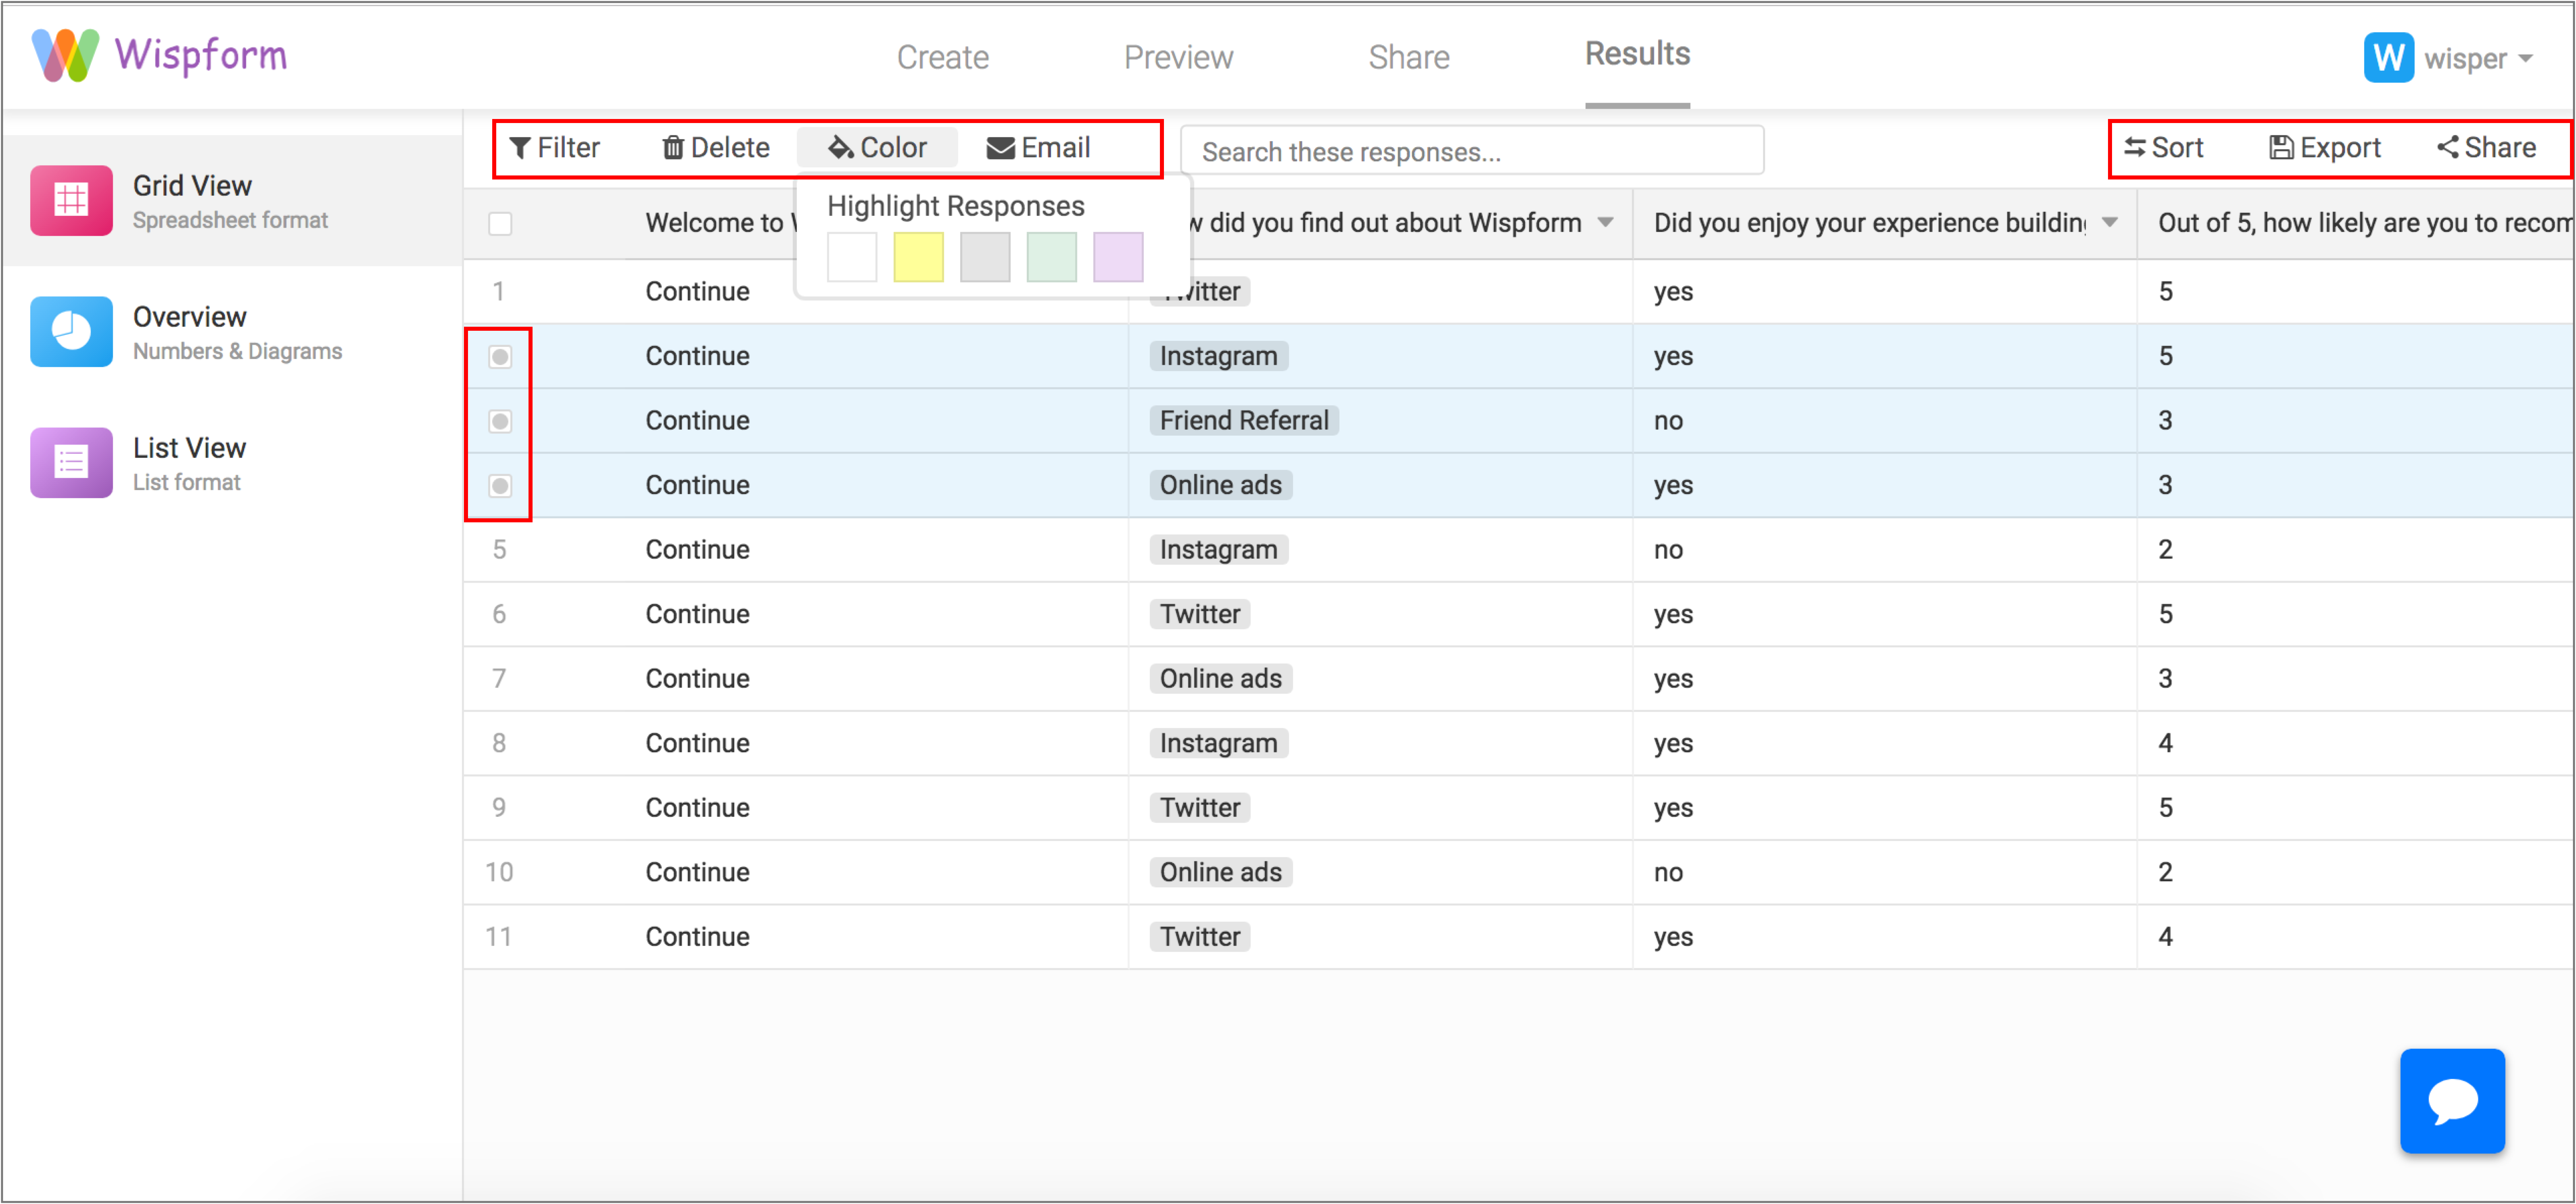Viewport: 2576px width, 1204px height.
Task: Select Overview Numbers & Diagrams
Action: tap(232, 331)
